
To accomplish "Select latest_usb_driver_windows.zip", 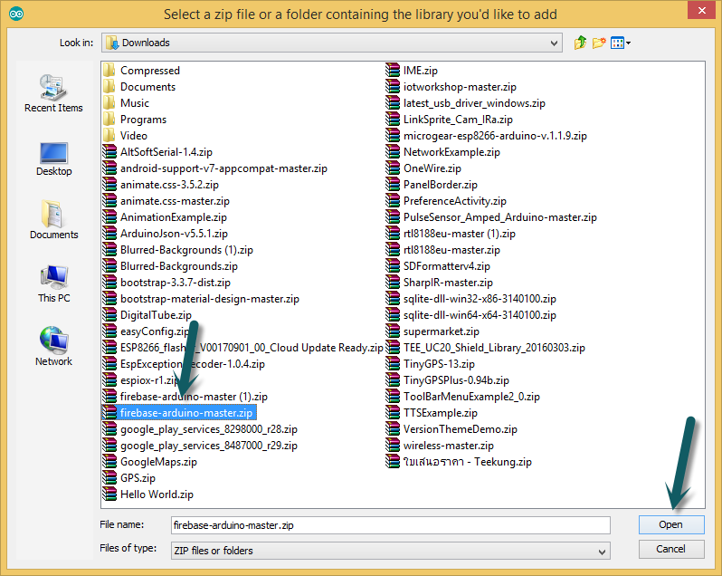I will pos(466,102).
